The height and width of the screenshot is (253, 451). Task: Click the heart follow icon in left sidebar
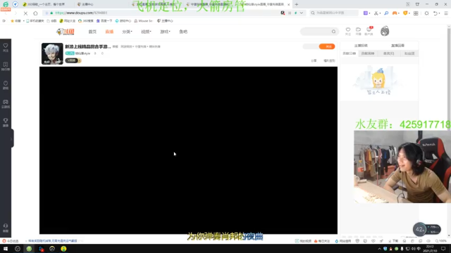coord(6,47)
